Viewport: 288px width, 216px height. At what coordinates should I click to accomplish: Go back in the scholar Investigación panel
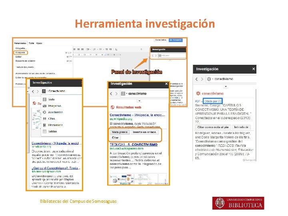point(196,79)
